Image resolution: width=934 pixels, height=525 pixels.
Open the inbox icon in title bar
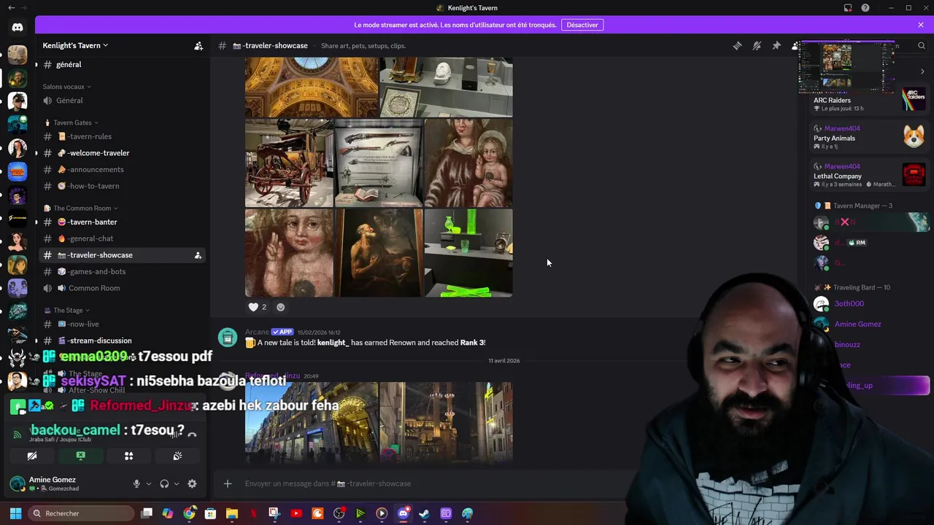848,8
